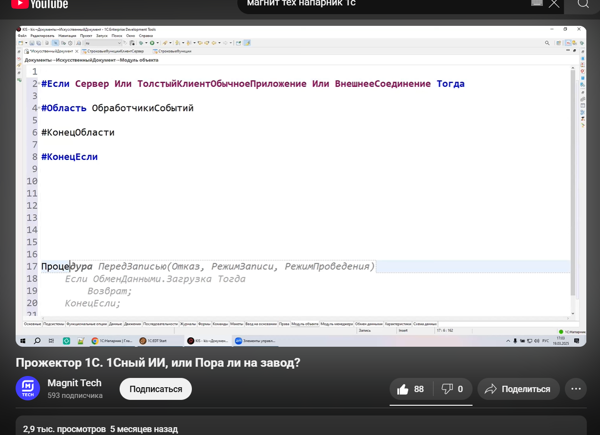
Task: Minimize the editor area via its minimize icon
Action: coord(568,50)
